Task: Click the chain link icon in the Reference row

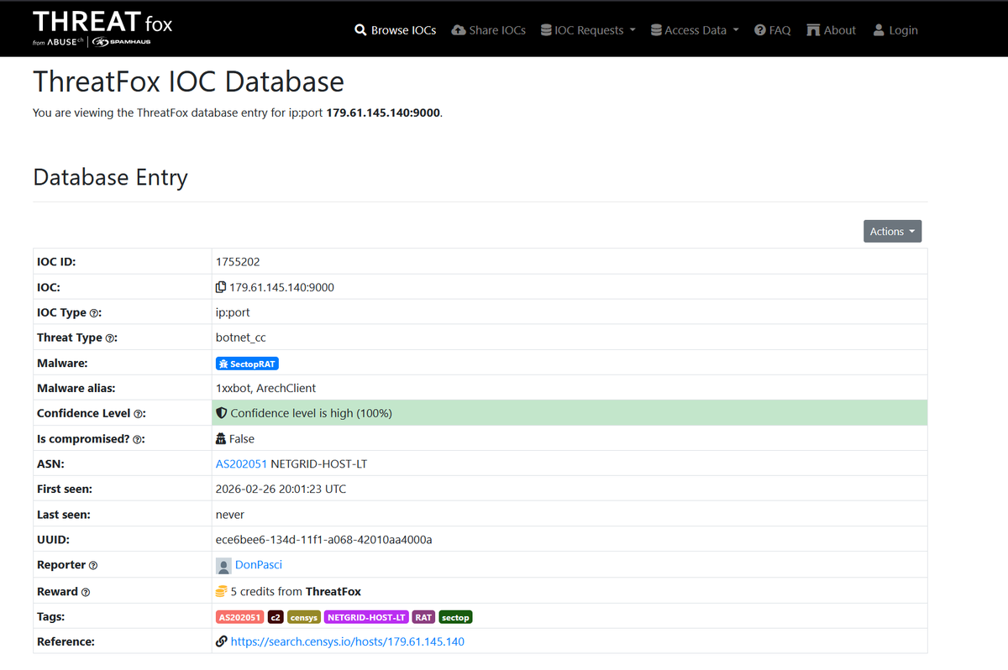Action: 222,641
